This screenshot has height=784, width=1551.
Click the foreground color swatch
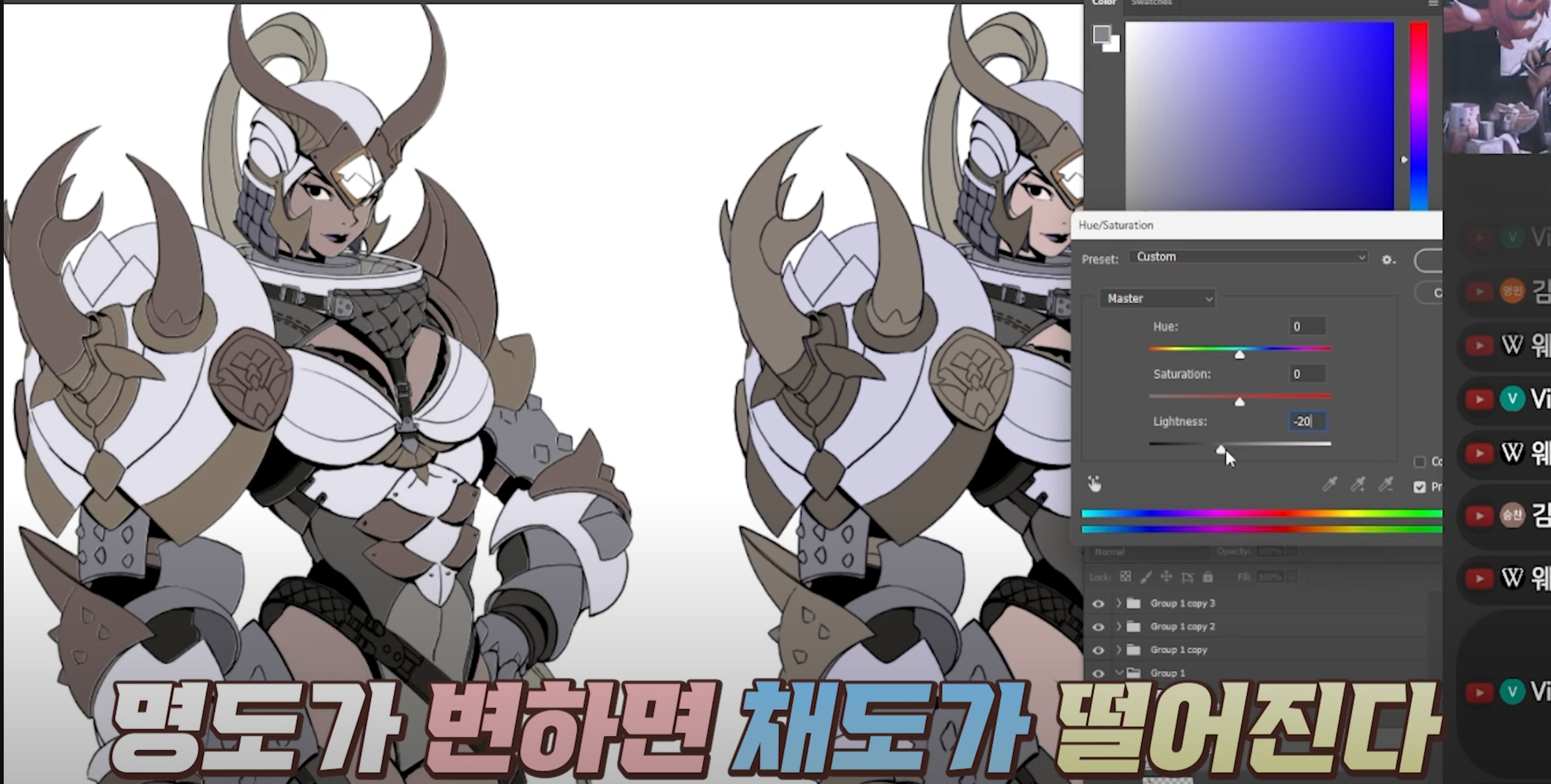click(x=1101, y=34)
